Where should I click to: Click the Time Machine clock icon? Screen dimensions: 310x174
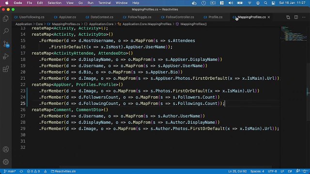point(203,3)
